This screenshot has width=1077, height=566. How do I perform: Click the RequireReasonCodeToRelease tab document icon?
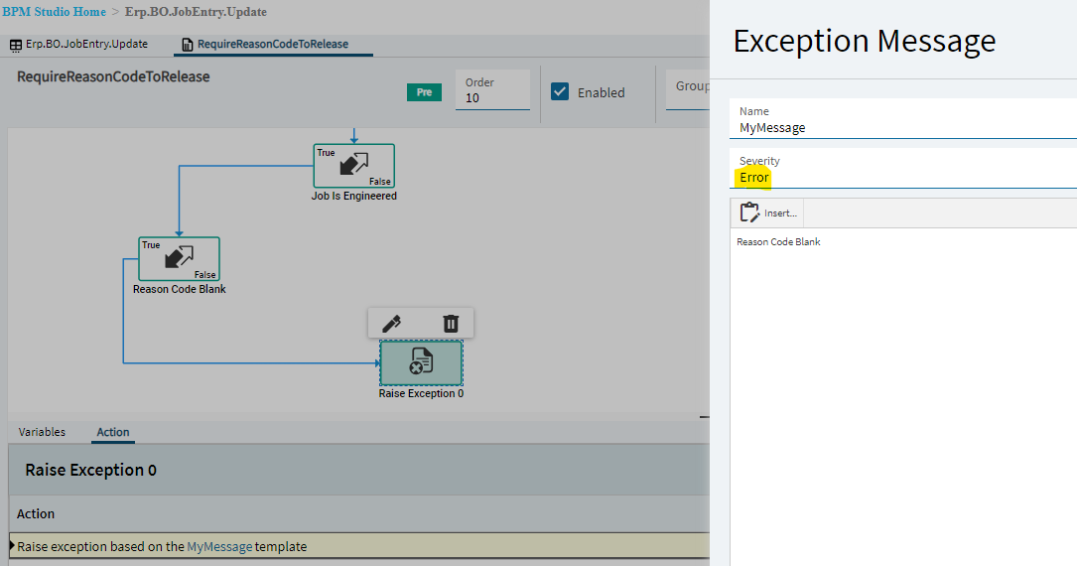pyautogui.click(x=187, y=45)
